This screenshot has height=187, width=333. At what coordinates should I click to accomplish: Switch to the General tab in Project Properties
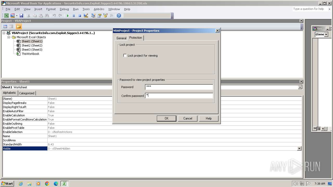pyautogui.click(x=121, y=38)
